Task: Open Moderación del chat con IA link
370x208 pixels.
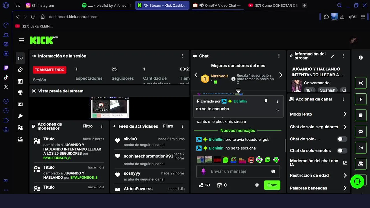Action: 345,163
